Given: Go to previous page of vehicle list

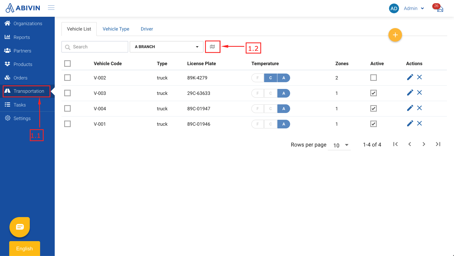Looking at the screenshot, I should tap(410, 144).
